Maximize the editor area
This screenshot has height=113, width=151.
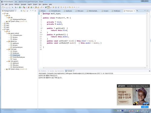[x=147, y=11]
